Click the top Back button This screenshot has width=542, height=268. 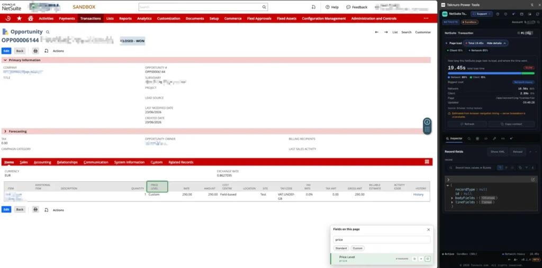20,51
